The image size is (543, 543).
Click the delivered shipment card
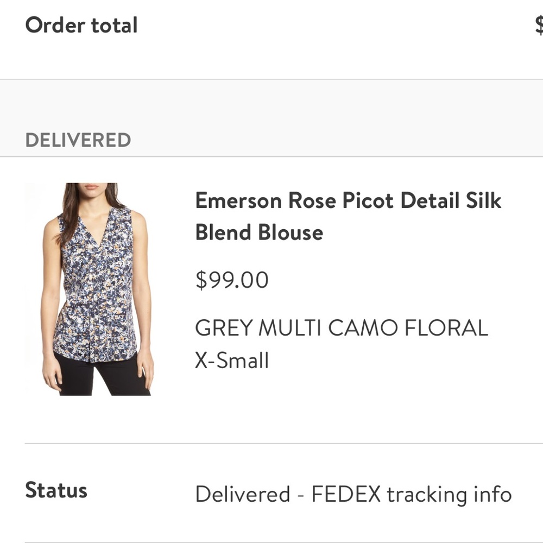271,299
